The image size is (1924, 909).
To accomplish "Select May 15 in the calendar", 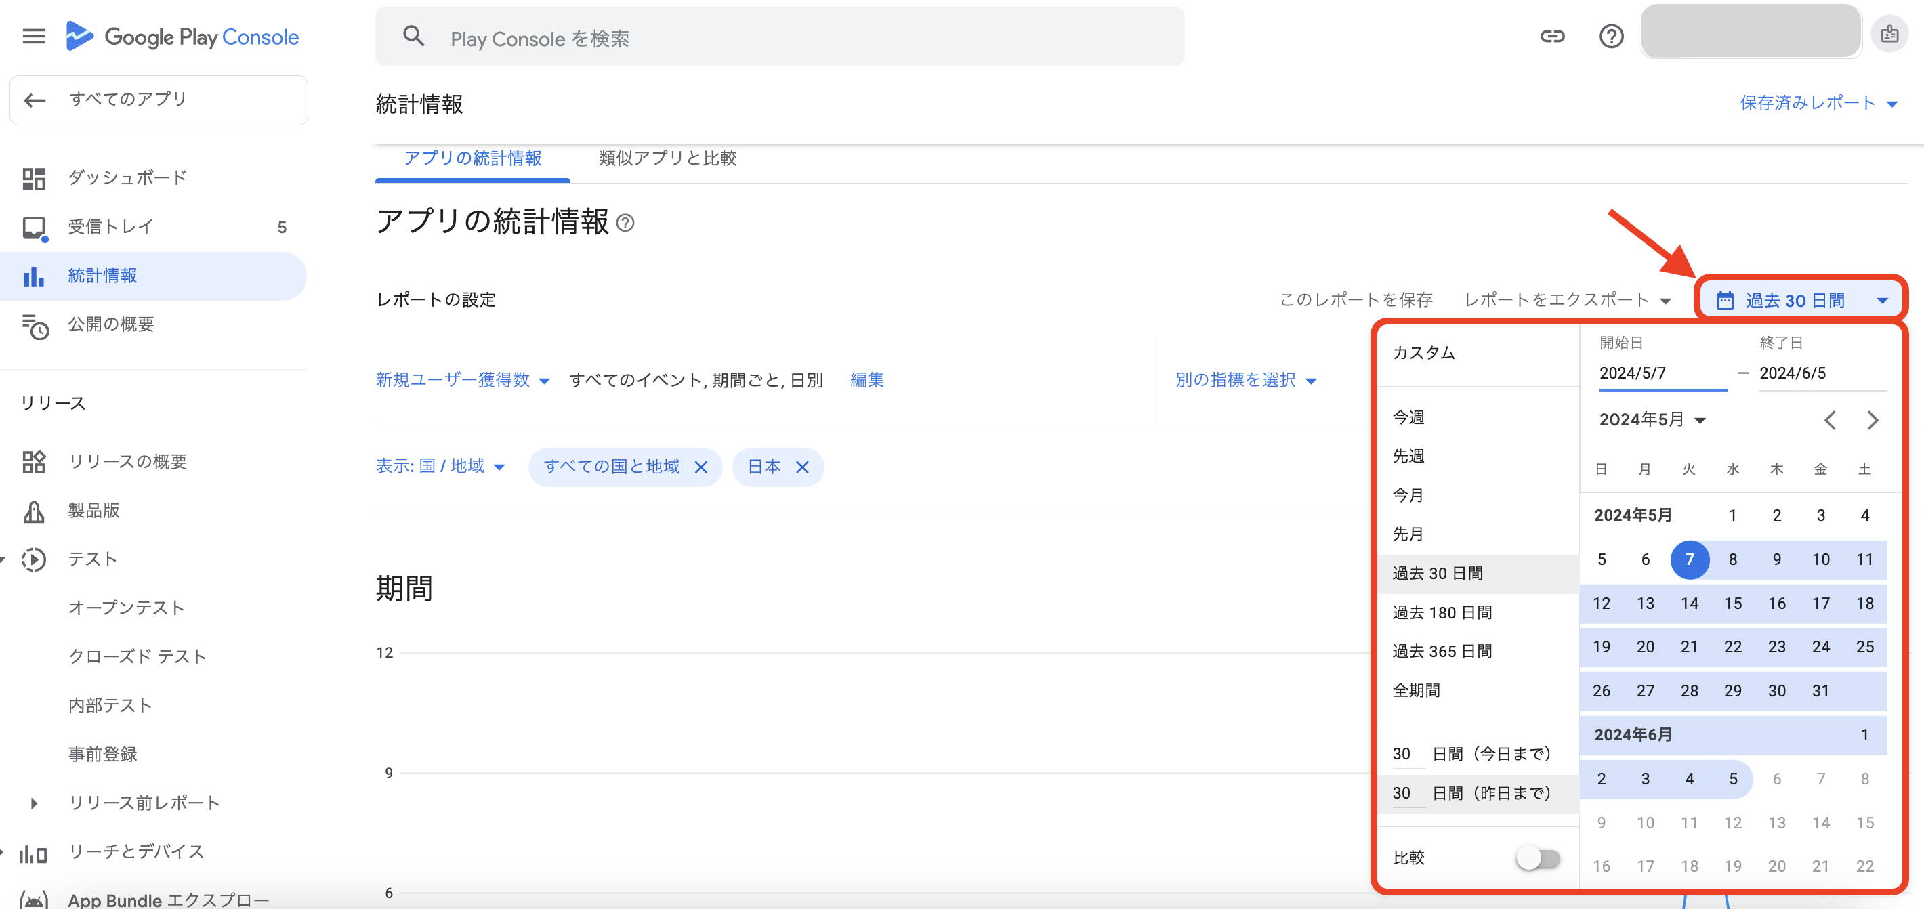I will pyautogui.click(x=1733, y=604).
